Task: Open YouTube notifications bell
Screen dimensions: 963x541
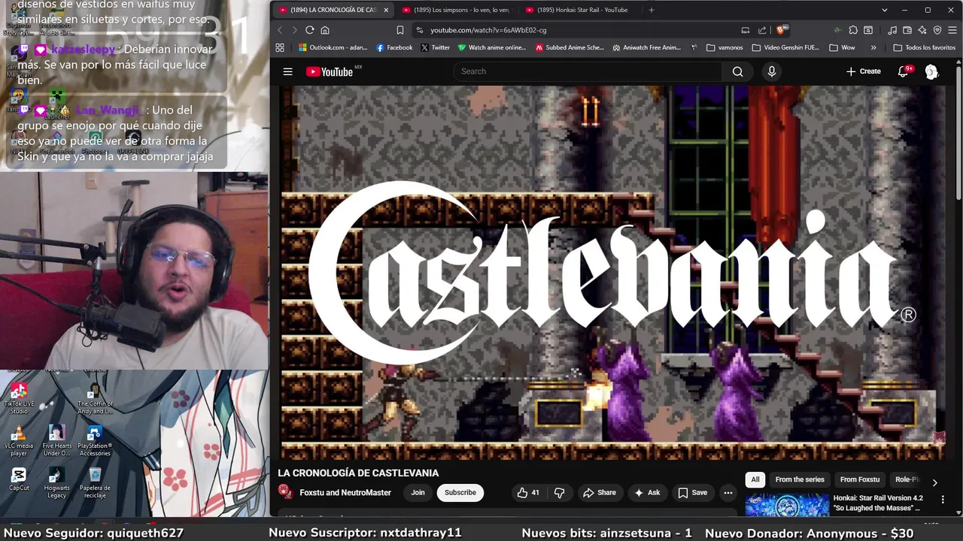Action: 904,71
